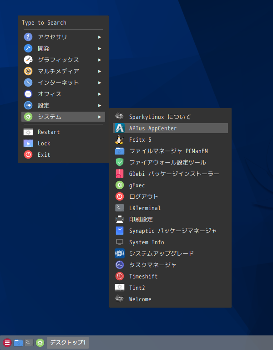Click the APTus AppCenter logo icon

point(120,128)
